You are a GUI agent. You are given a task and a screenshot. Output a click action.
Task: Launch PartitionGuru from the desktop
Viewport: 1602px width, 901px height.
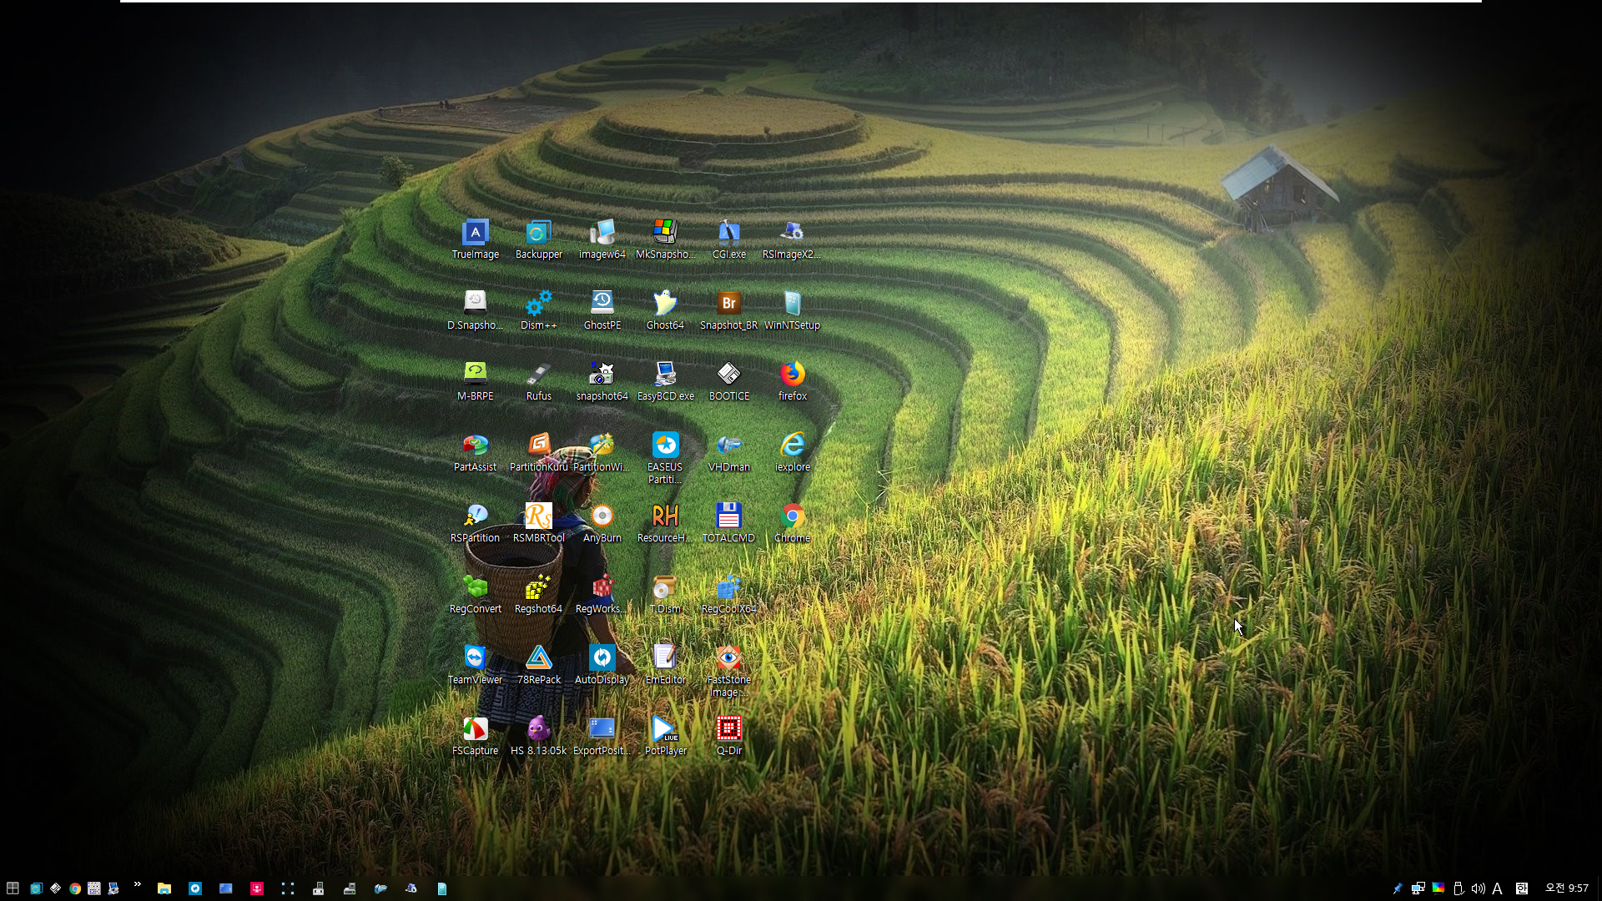538,452
